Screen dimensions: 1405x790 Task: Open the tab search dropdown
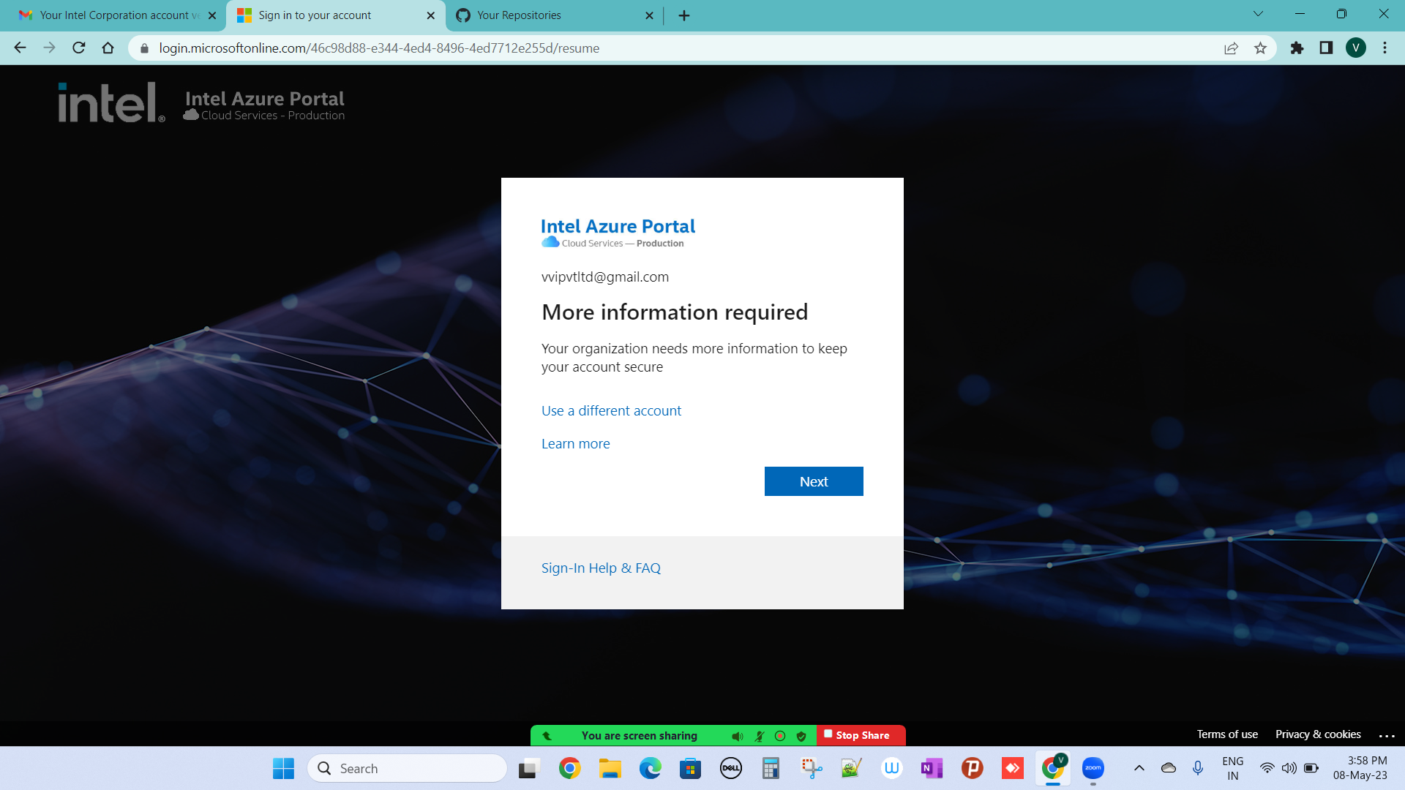coord(1258,13)
